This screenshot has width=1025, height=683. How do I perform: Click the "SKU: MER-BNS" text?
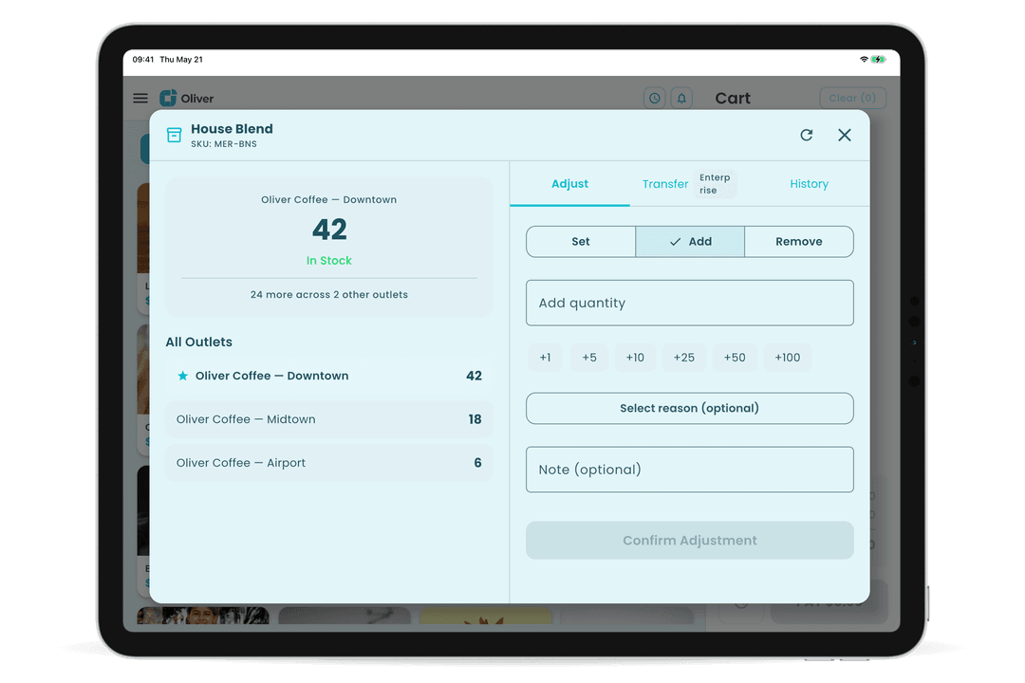(224, 144)
